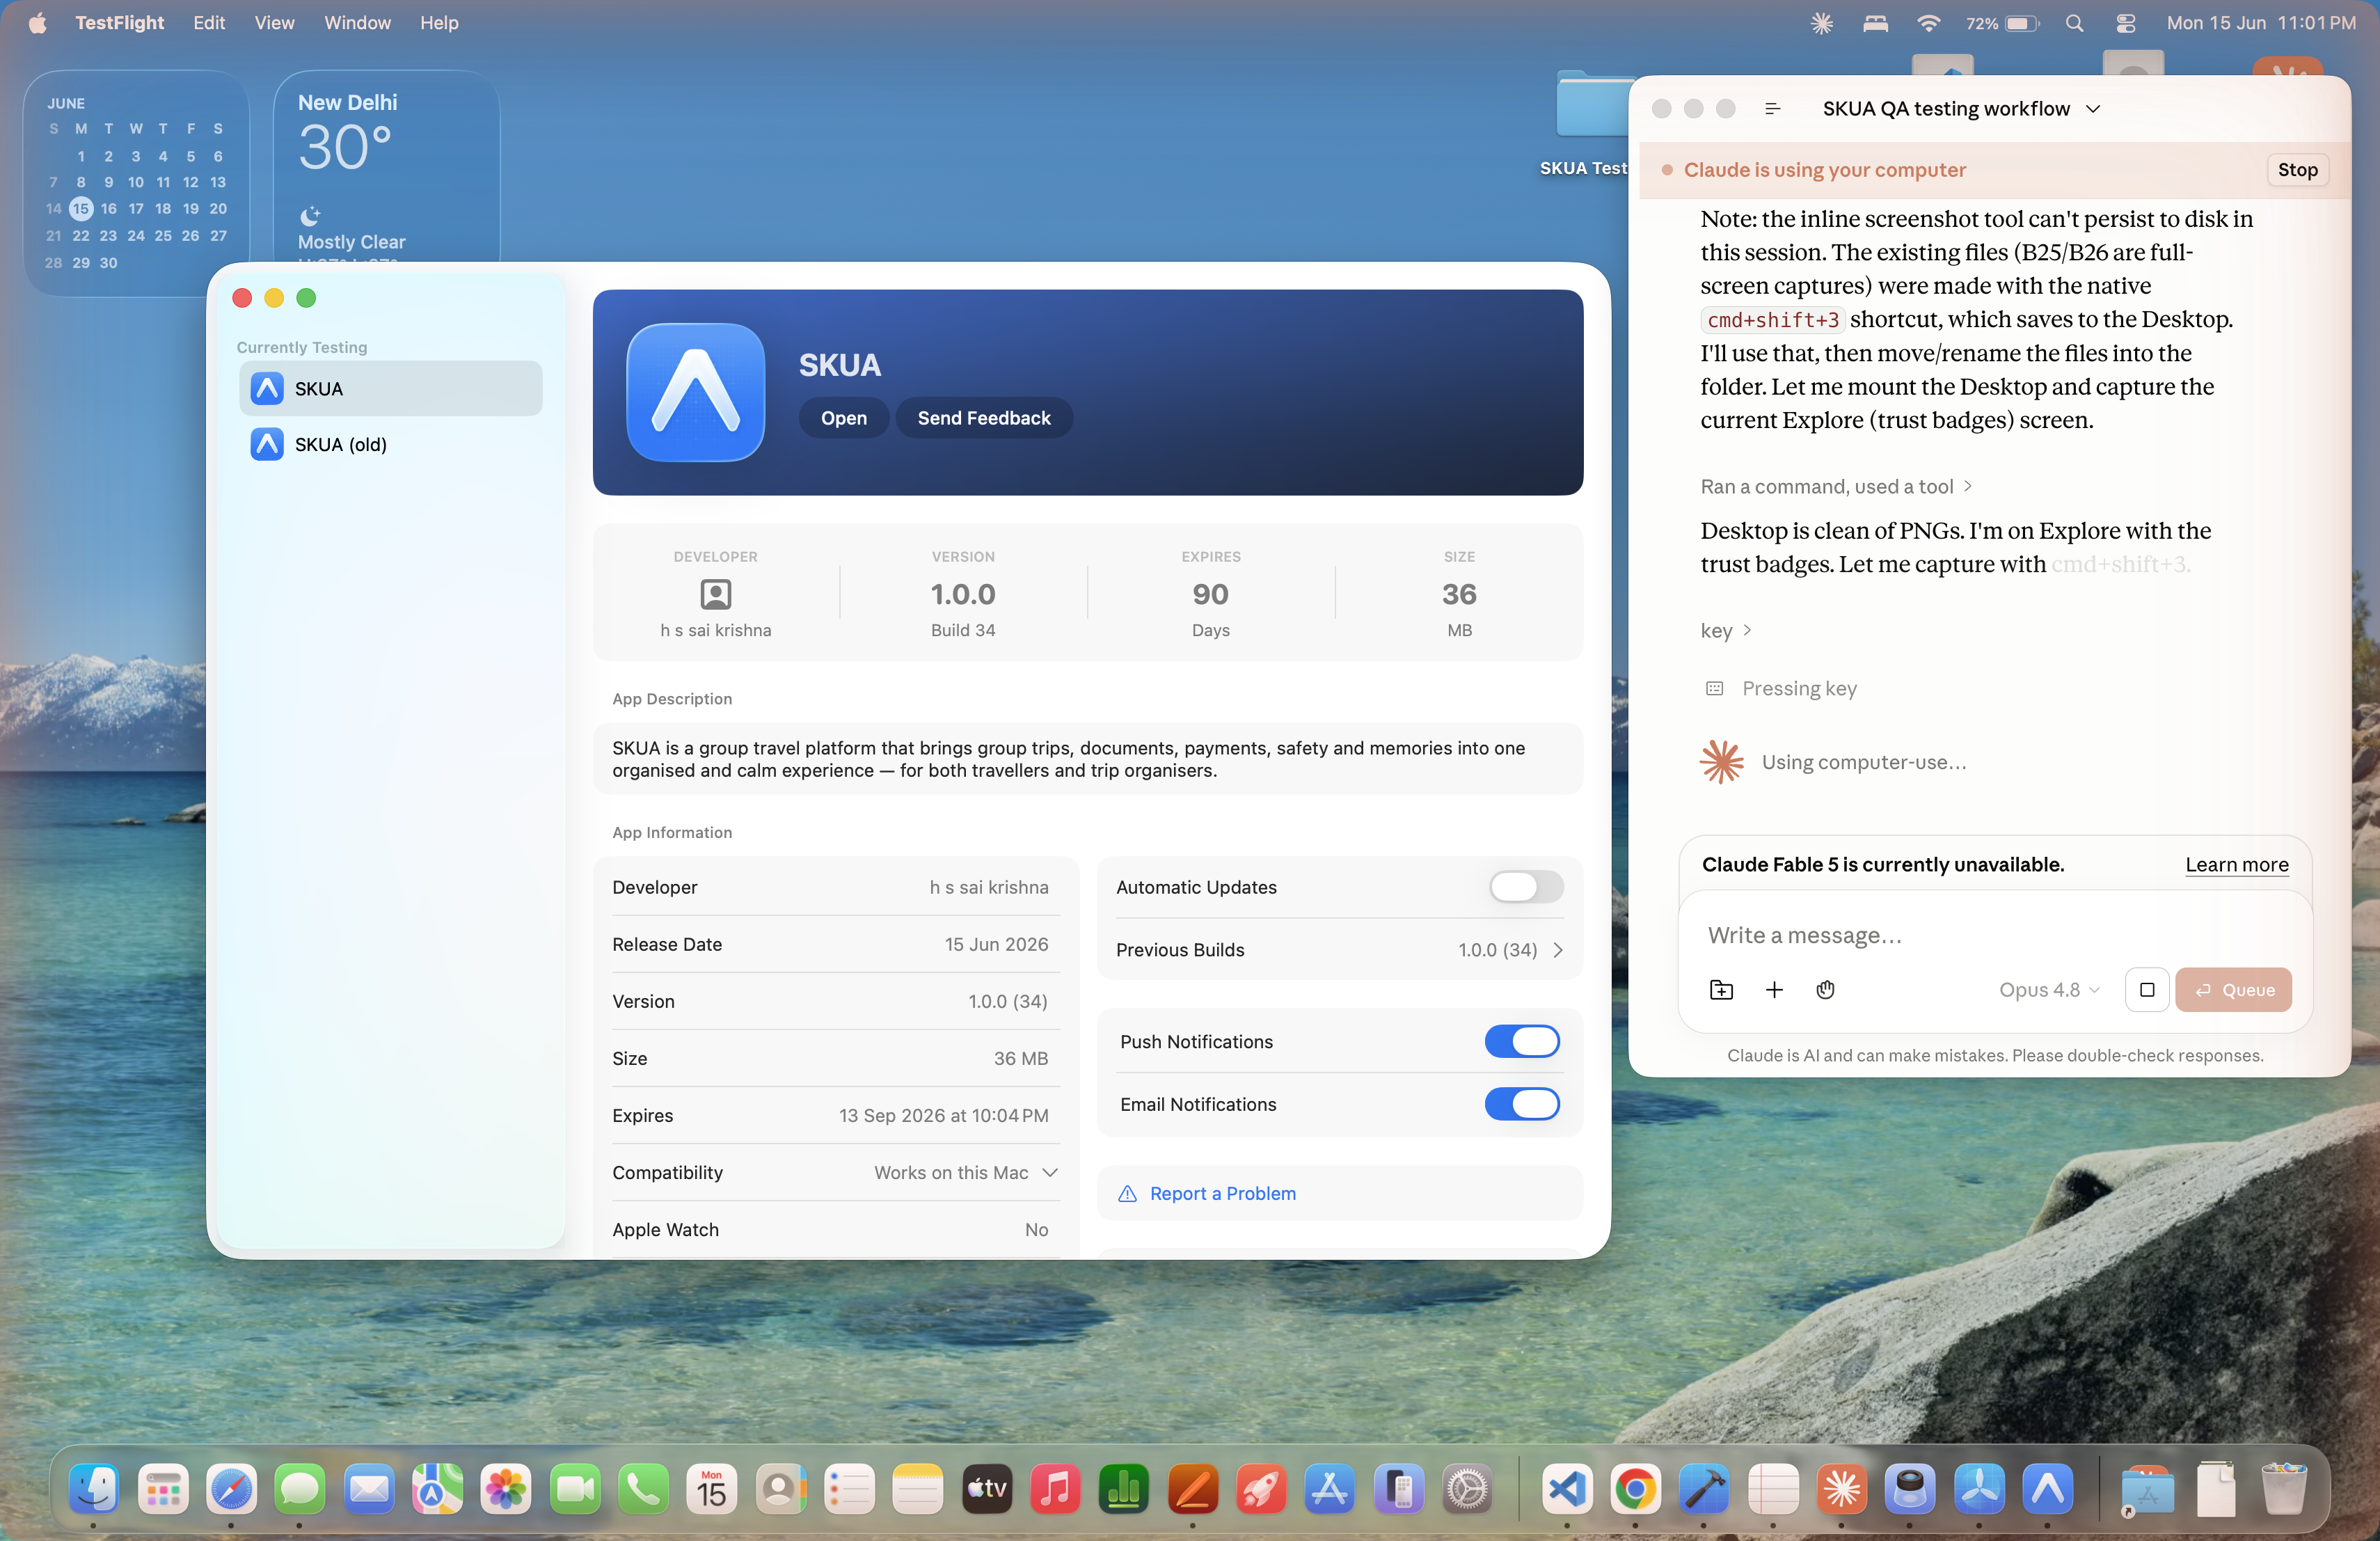Turn on the Automatic Updates switch

(1525, 886)
